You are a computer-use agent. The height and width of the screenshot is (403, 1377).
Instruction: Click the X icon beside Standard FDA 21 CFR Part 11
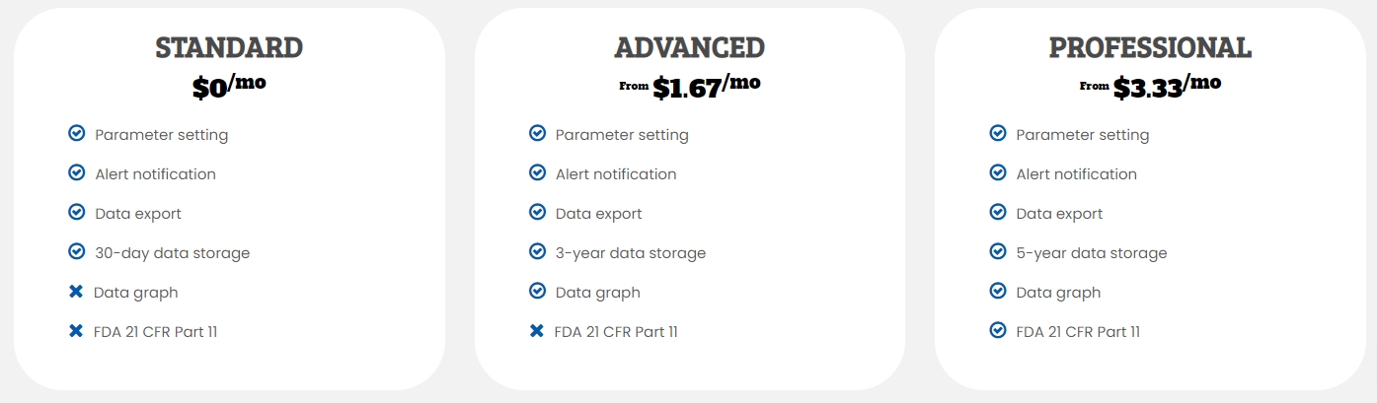tap(76, 331)
